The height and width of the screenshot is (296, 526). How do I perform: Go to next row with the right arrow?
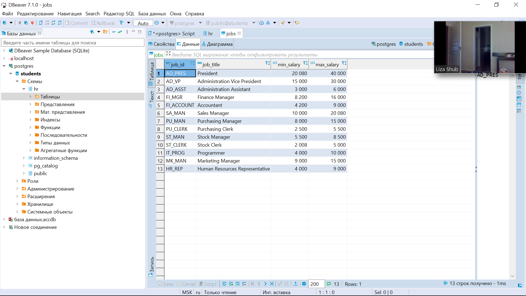265,284
